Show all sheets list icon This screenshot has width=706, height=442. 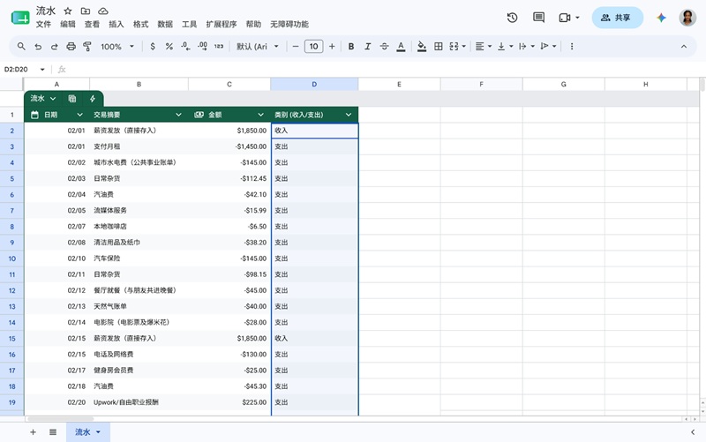coord(53,432)
